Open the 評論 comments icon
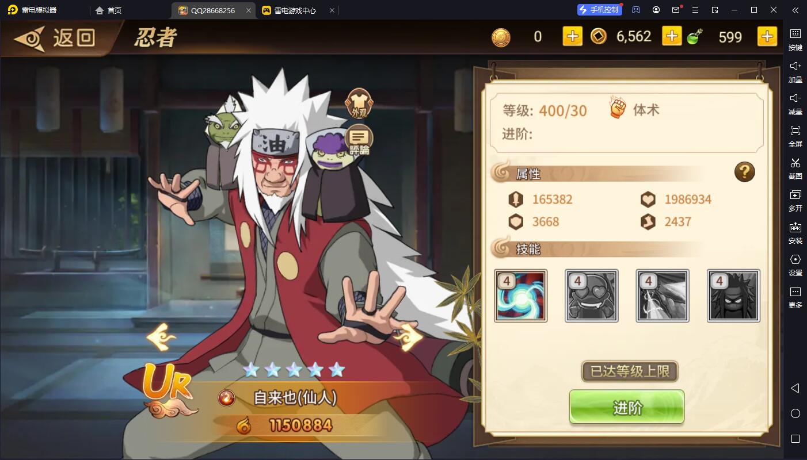807x460 pixels. click(x=359, y=140)
